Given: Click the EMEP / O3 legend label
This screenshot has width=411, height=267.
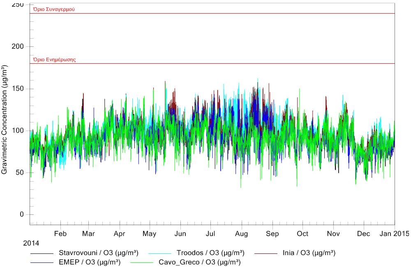Looking at the screenshot, I should click(x=90, y=262).
